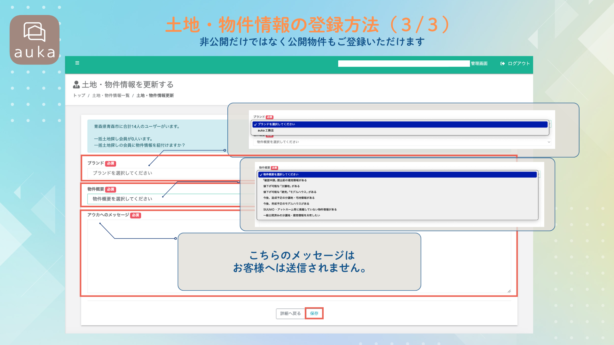The width and height of the screenshot is (614, 345).
Task: Select auka 工務店 in the brand list
Action: pyautogui.click(x=400, y=130)
